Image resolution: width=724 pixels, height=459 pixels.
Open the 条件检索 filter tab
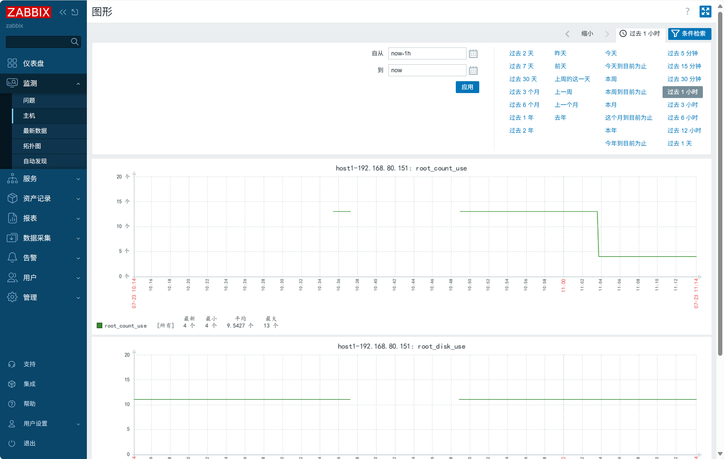[x=689, y=34]
